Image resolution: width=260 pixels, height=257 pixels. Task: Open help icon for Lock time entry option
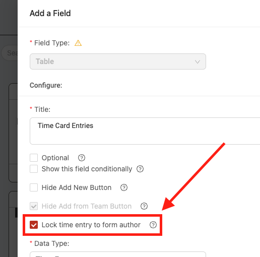pos(153,225)
